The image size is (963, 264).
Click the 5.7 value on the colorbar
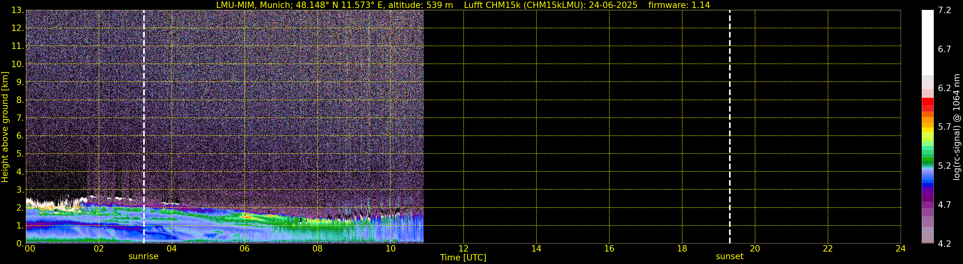(x=944, y=127)
